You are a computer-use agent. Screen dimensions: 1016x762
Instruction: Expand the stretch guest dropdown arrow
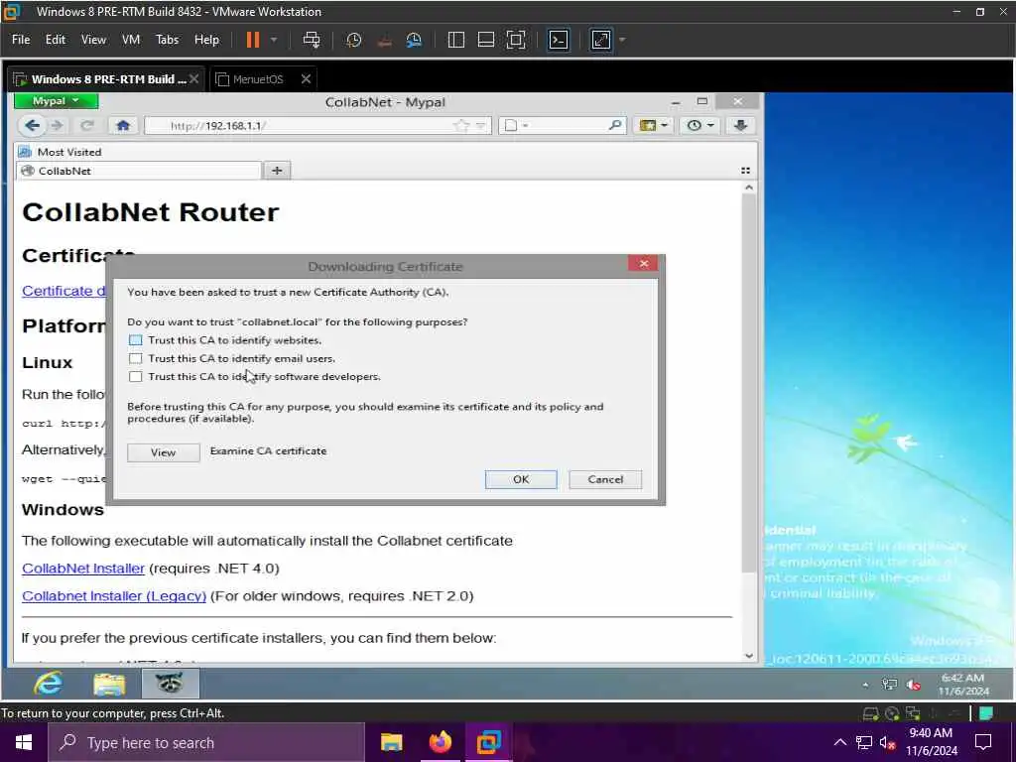pos(622,40)
